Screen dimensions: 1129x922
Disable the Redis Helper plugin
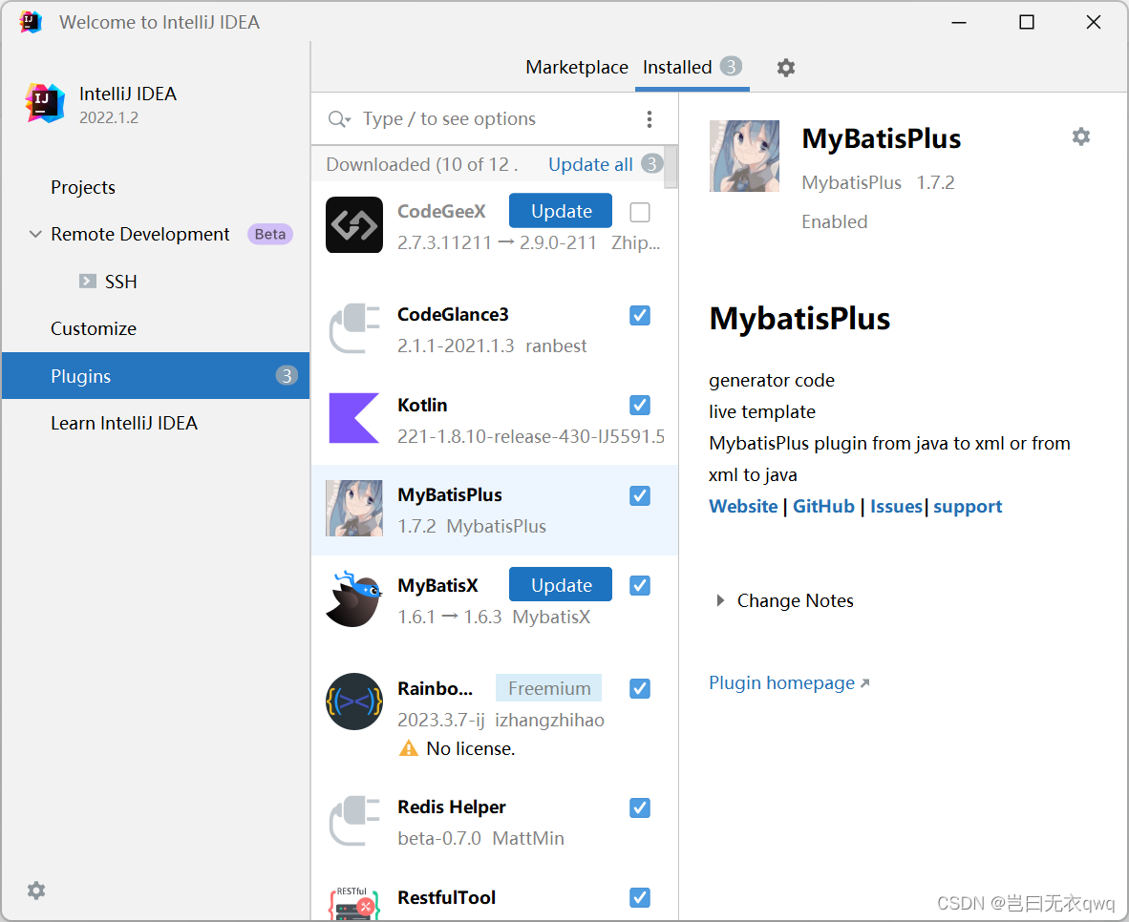tap(639, 807)
